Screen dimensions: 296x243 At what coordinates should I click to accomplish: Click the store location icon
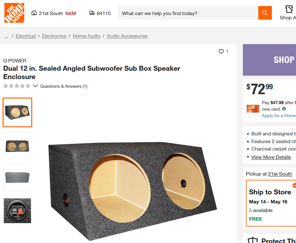pos(34,13)
